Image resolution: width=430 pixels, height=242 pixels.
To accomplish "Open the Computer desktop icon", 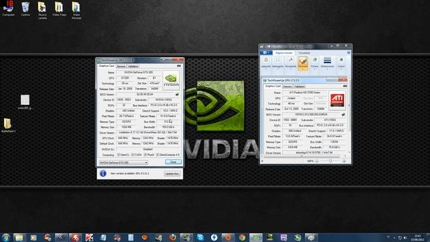I will click(9, 8).
